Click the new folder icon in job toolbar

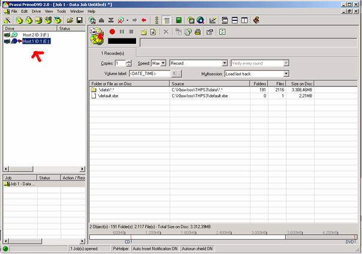coord(143,31)
